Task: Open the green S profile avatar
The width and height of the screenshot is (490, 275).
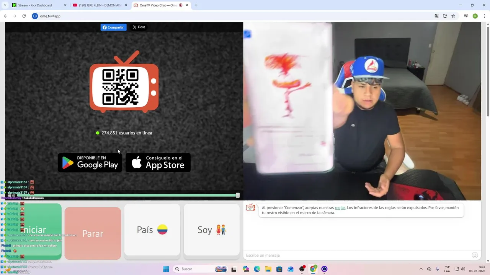Action: [x=475, y=16]
